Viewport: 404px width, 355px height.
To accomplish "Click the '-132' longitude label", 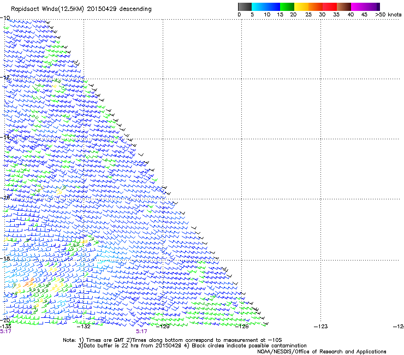I will [84, 327].
